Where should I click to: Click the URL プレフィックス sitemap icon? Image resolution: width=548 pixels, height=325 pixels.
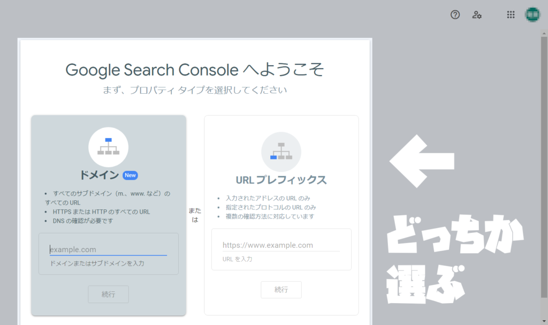(281, 152)
